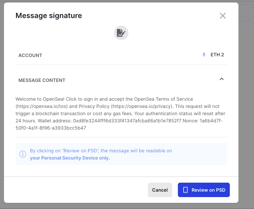Select the ETH 2 account name
254x209 pixels.
[x=217, y=55]
